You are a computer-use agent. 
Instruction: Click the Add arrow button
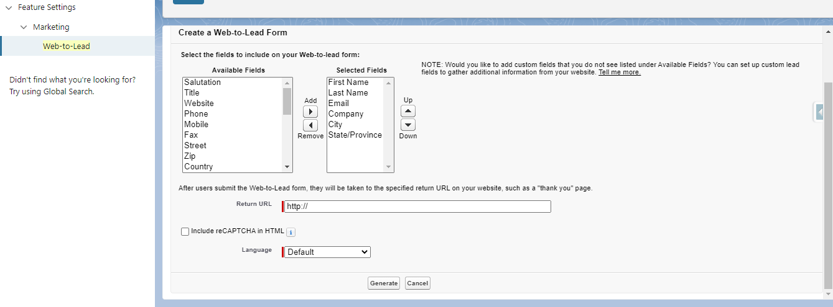pyautogui.click(x=310, y=112)
